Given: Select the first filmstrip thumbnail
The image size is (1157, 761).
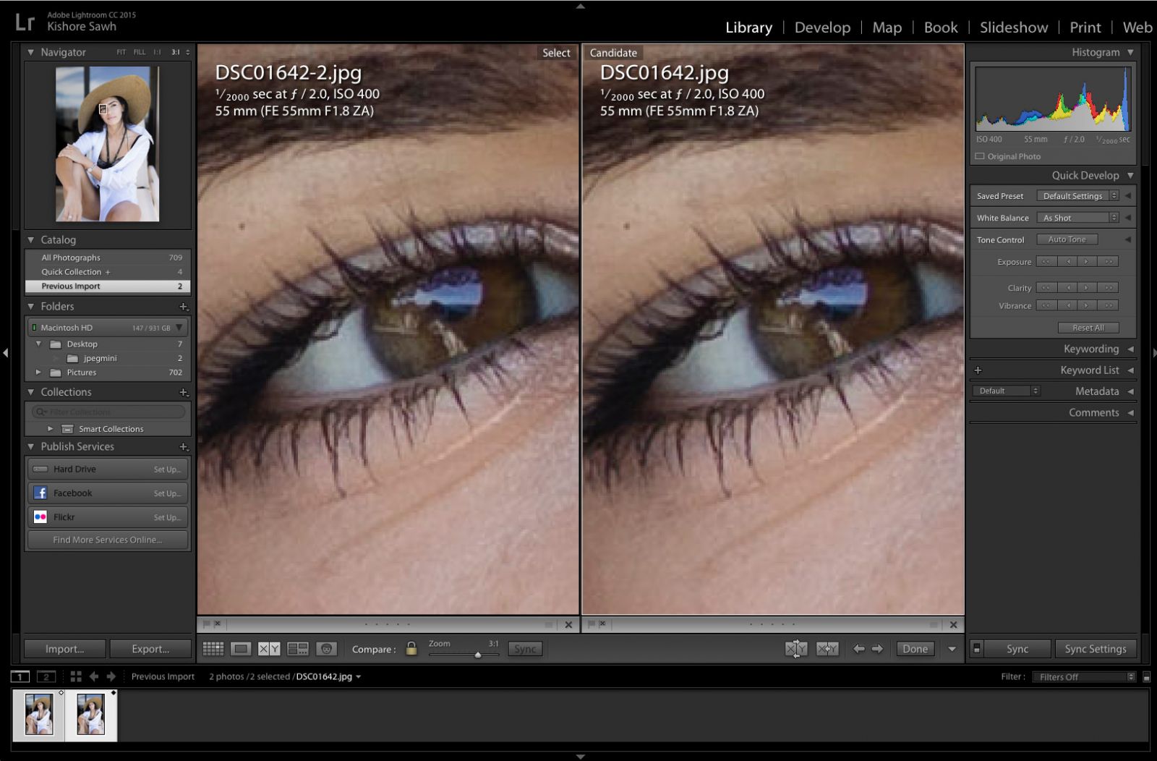Looking at the screenshot, I should click(x=38, y=714).
